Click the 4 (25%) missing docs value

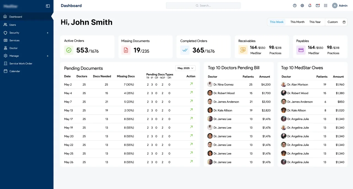(x=129, y=93)
